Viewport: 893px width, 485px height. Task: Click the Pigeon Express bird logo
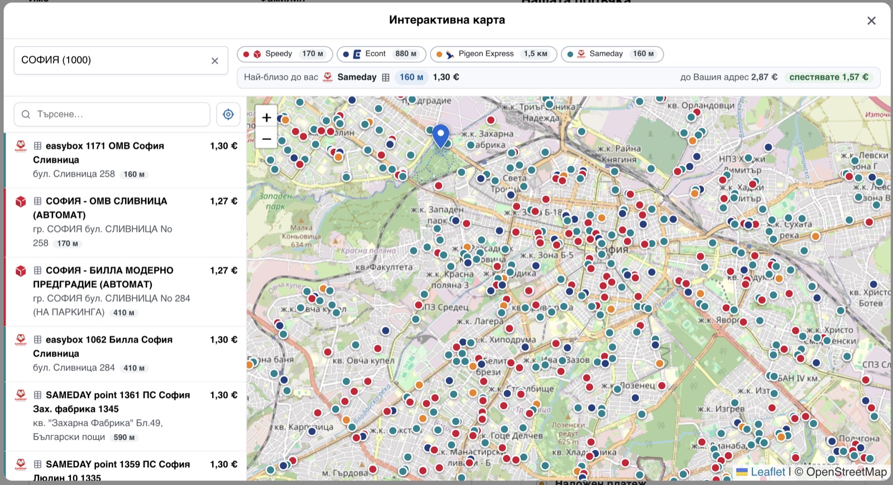[x=450, y=54]
